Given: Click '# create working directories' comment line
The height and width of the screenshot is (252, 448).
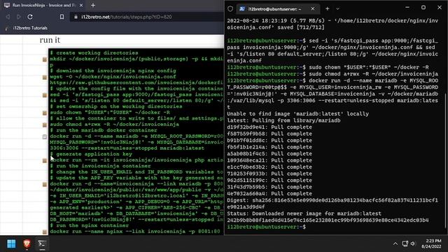Looking at the screenshot, I should coord(94,53).
